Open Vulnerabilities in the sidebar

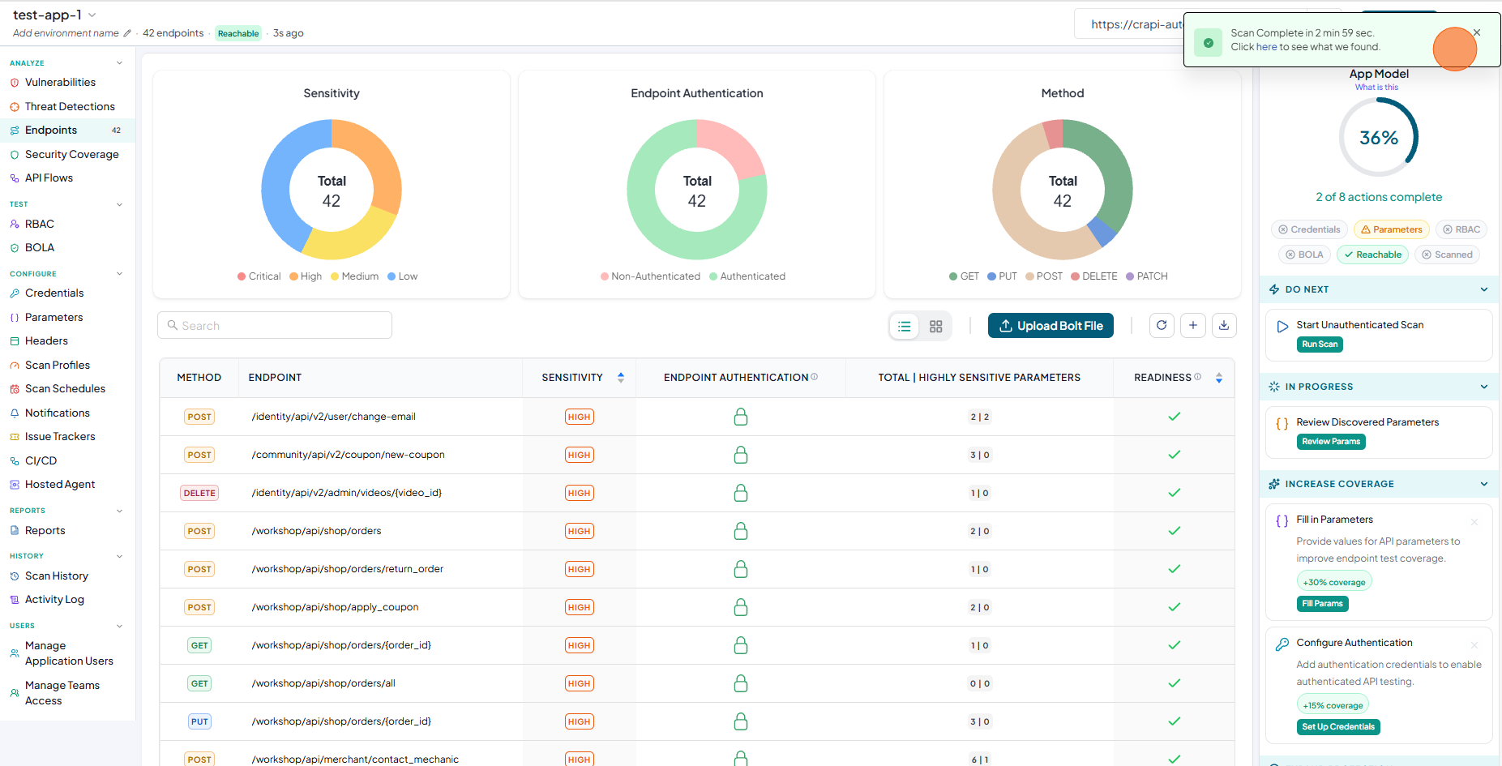pos(60,83)
